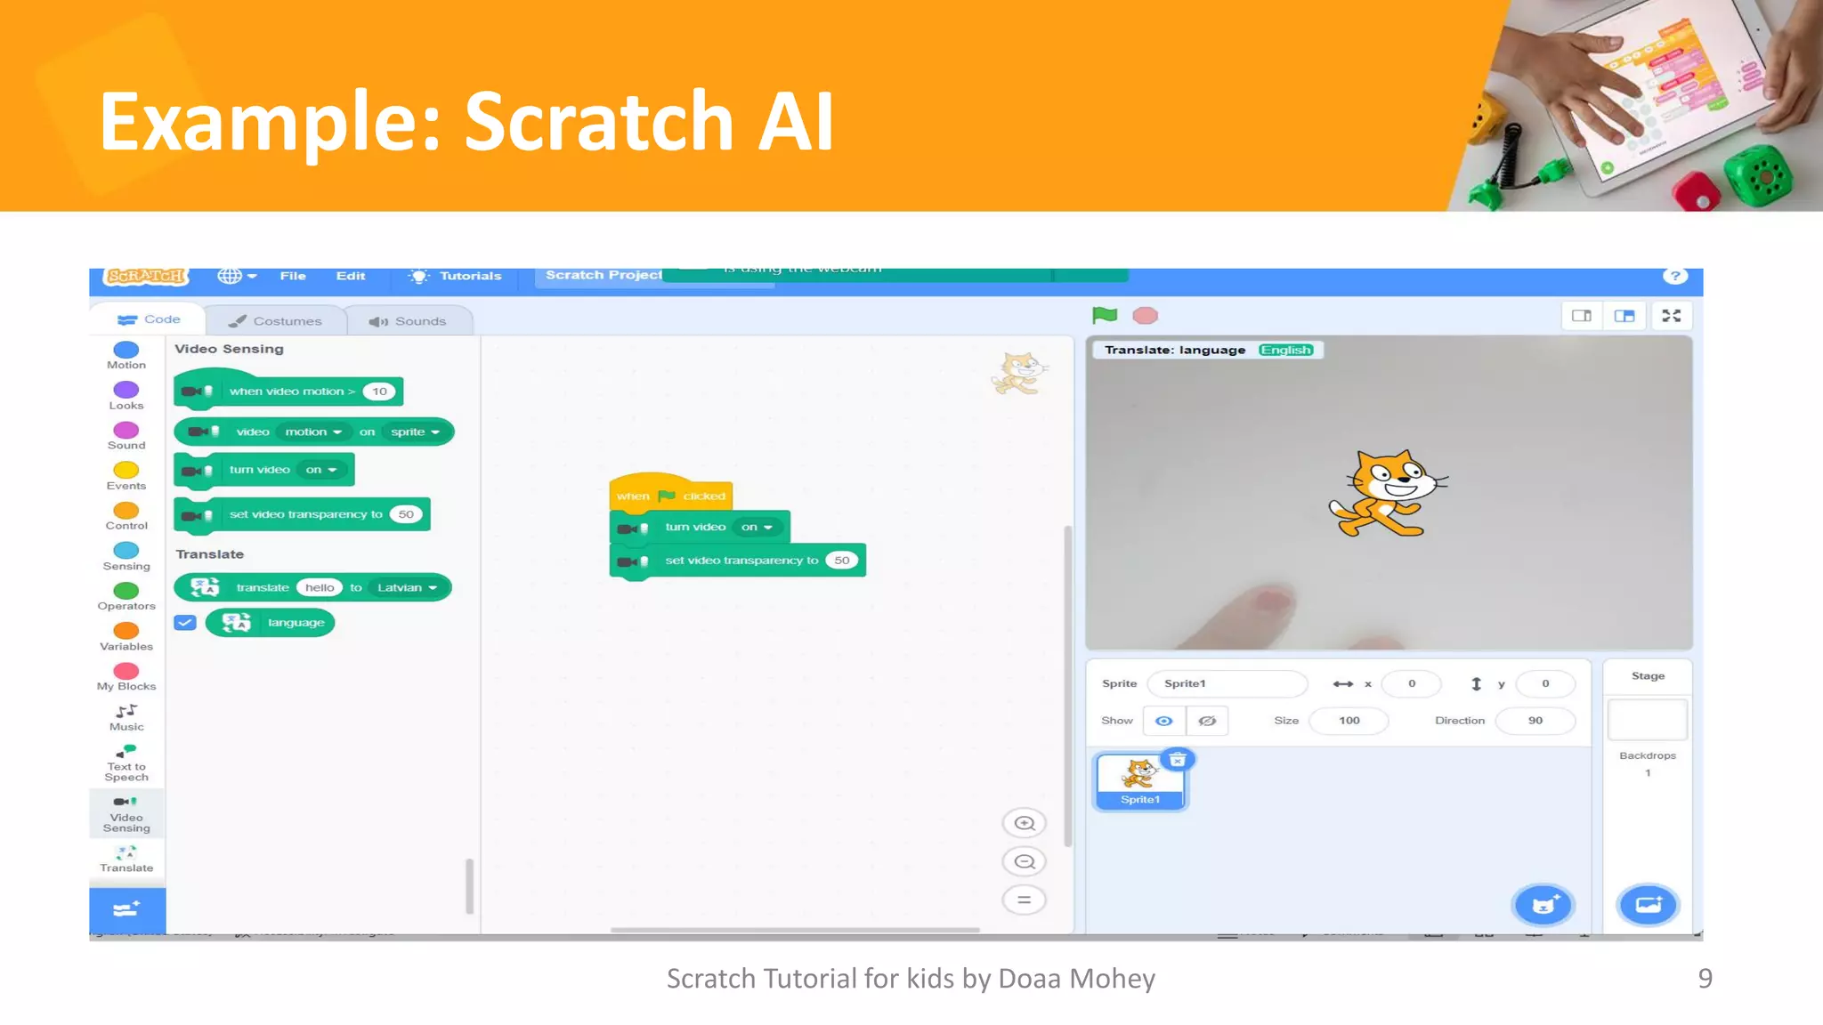Select the Motion block category
This screenshot has width=1823, height=1025.
tap(126, 355)
